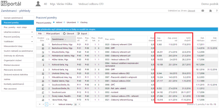Click the user profile avatar icon
219x108 pixels.
point(38,4)
